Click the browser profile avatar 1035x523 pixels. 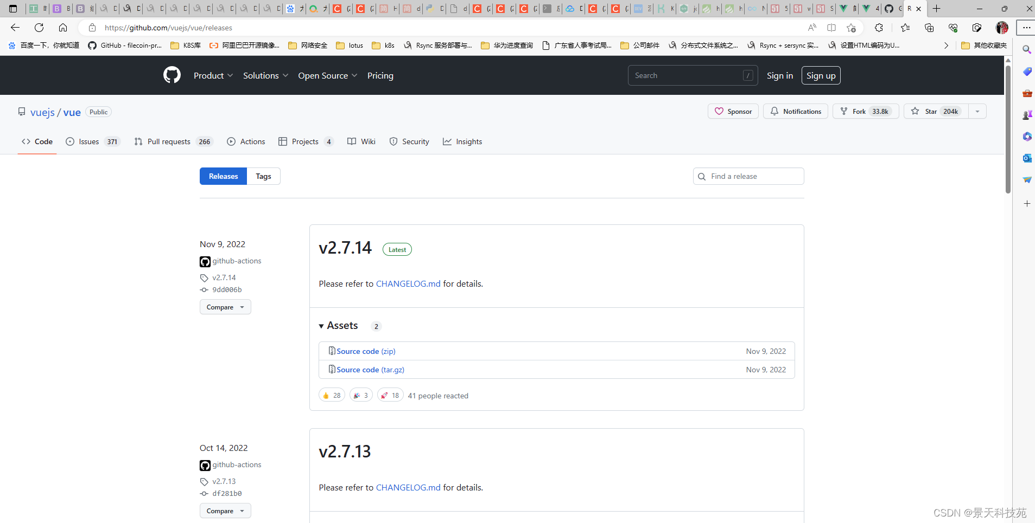(1002, 28)
